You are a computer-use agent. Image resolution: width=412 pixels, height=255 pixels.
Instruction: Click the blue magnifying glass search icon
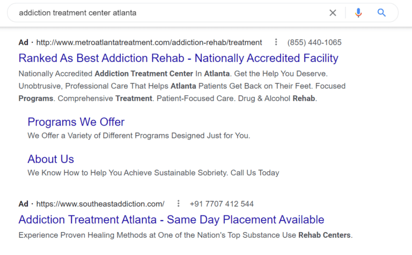click(381, 13)
